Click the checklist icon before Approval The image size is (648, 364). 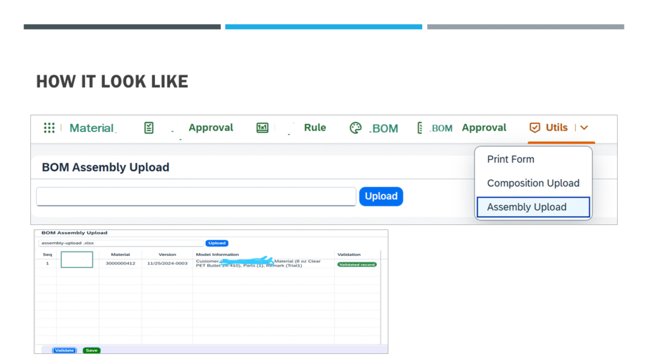click(149, 128)
